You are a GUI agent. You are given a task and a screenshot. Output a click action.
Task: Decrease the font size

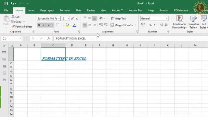(77, 19)
